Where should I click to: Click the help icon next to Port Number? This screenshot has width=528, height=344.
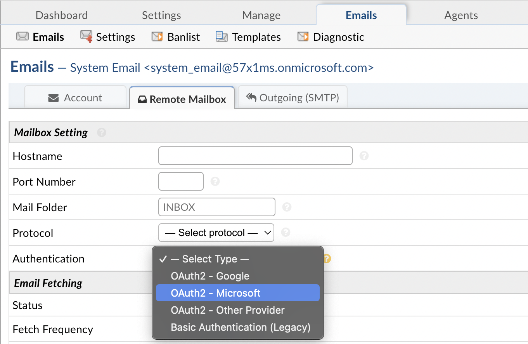(x=215, y=181)
